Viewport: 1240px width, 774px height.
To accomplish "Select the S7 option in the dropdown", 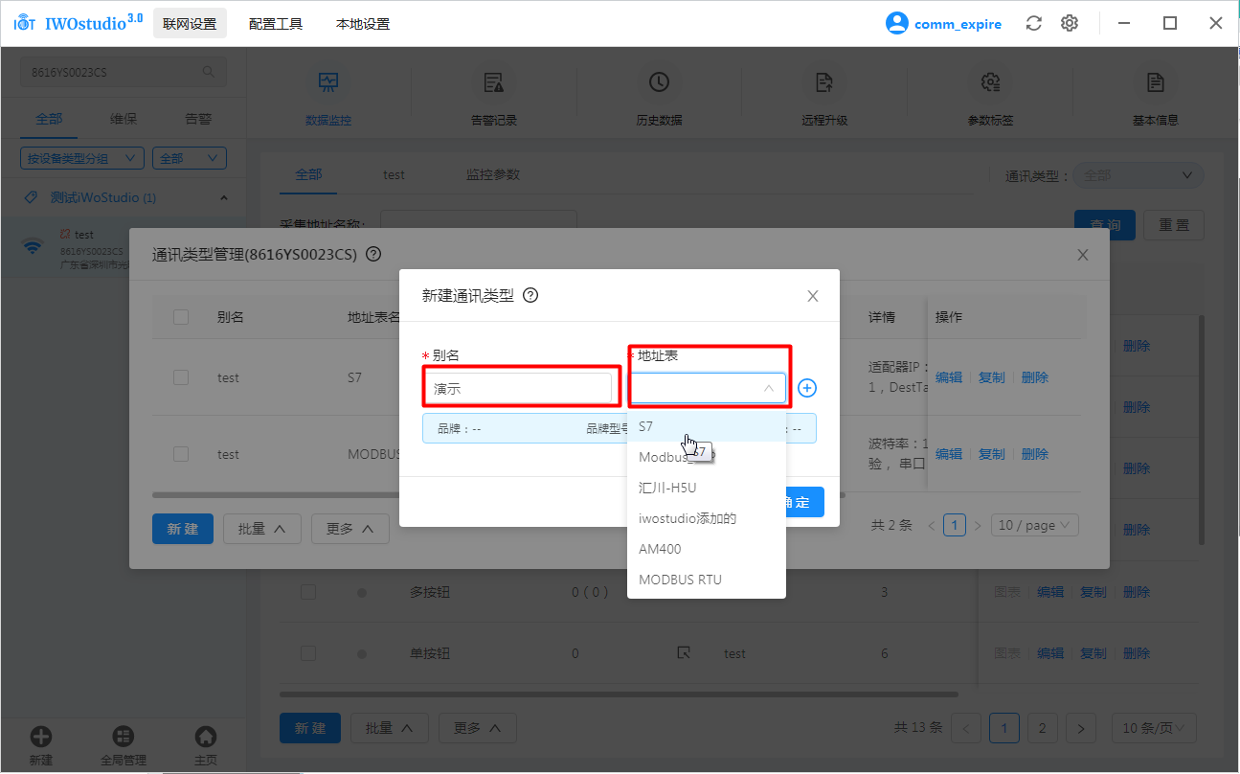I will coord(646,426).
